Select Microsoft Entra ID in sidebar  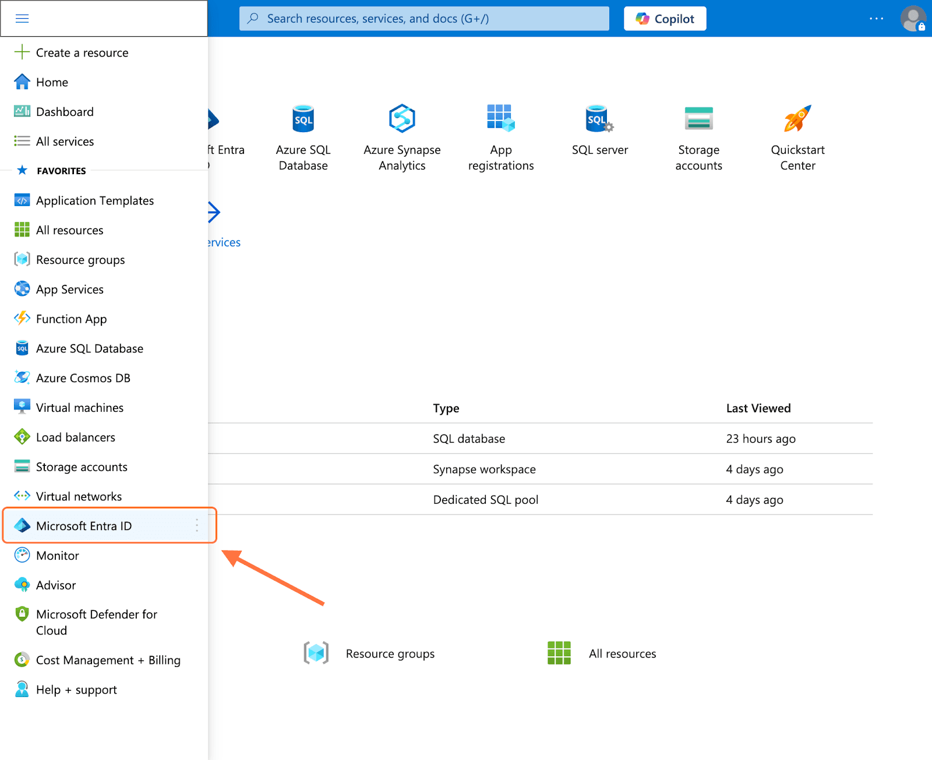click(x=84, y=526)
